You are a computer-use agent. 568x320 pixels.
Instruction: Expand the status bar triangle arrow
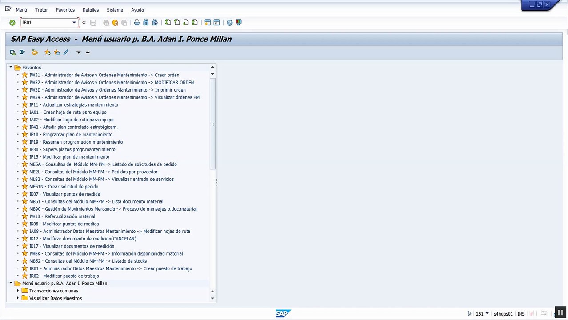pos(470,314)
